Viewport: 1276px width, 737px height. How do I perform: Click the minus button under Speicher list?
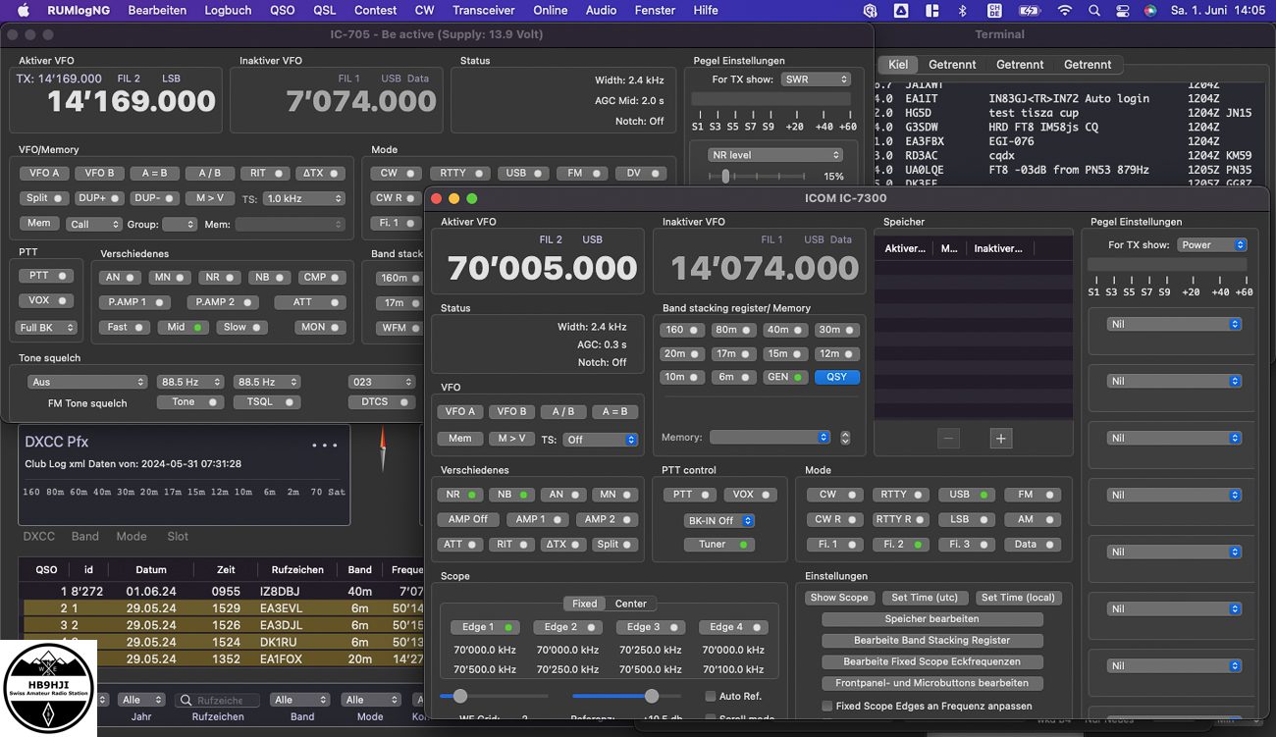click(x=948, y=439)
